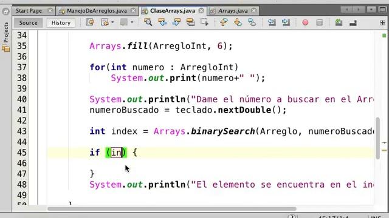Open the Back navigation dropdown arrow
This screenshot has width=389, height=218.
pos(112,22)
